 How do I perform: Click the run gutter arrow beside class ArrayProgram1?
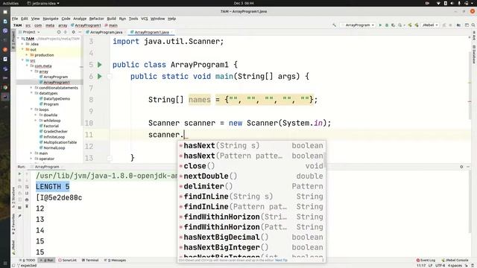[99, 65]
